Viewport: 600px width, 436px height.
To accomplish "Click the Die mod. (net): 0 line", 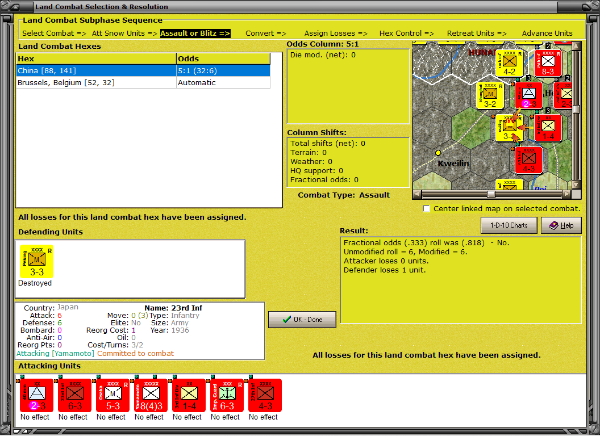I will [323, 54].
